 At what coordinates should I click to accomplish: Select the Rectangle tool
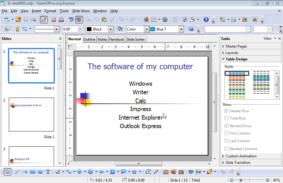33,172
